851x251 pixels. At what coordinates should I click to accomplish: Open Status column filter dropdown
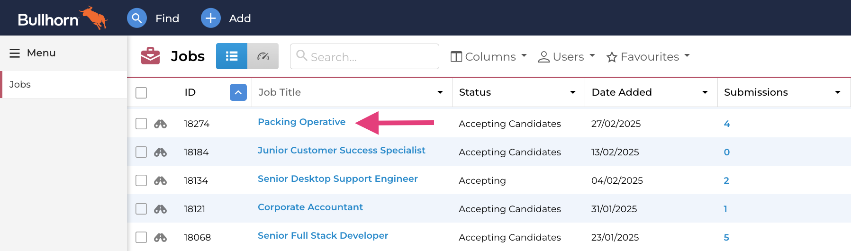[x=572, y=92]
